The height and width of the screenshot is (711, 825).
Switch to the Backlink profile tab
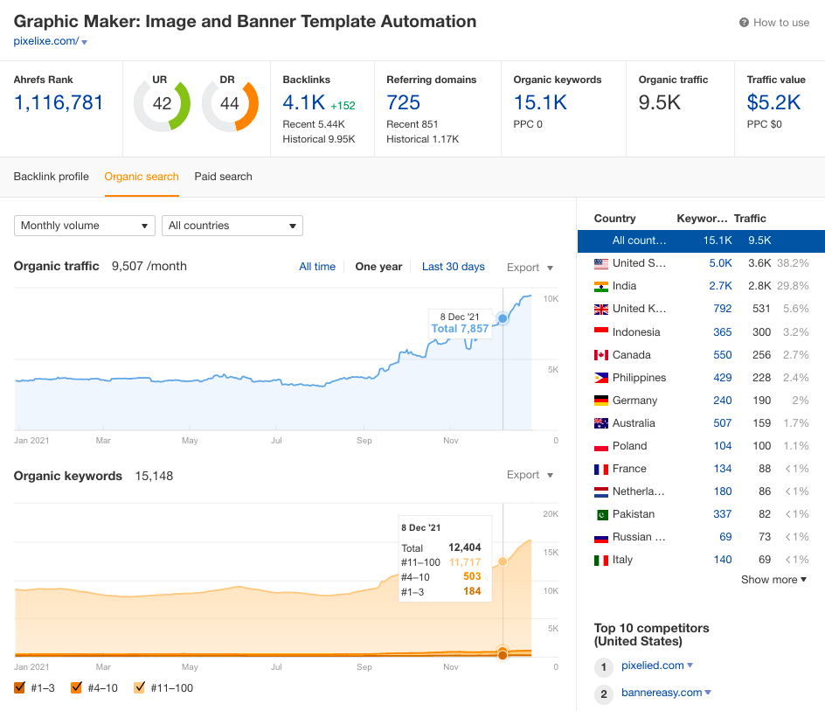pos(52,177)
